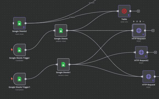Add a node after Twilio with plus button
Viewport: 159px width, 99px height.
point(138,11)
